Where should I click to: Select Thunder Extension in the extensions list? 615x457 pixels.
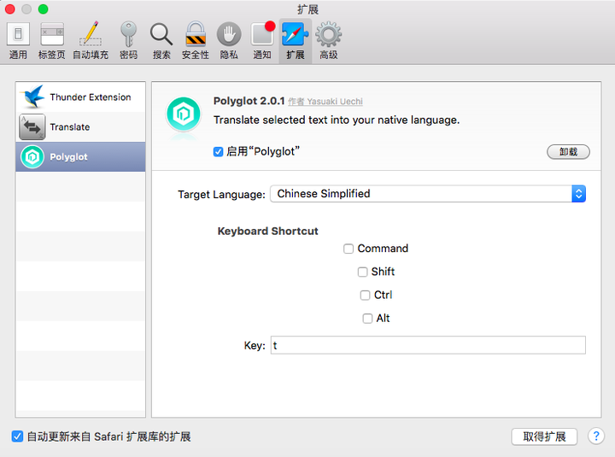coord(80,97)
